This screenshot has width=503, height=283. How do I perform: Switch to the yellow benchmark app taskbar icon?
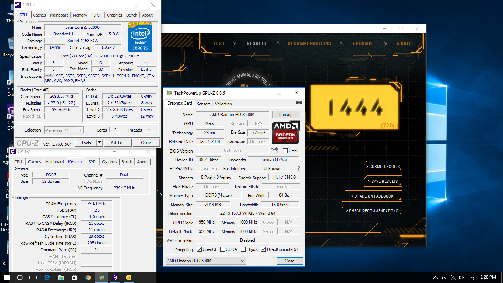pos(129,277)
